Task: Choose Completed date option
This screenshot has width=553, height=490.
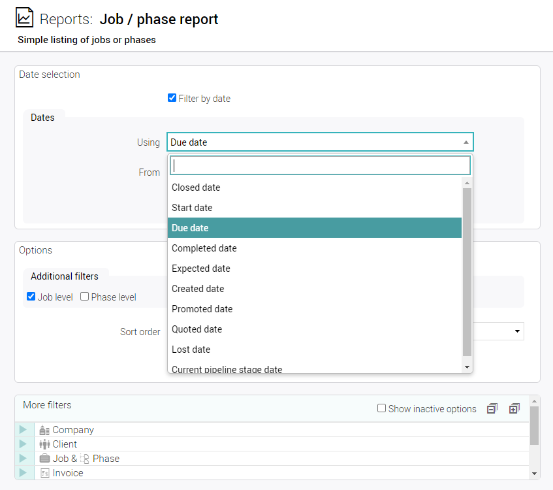Action: (204, 248)
